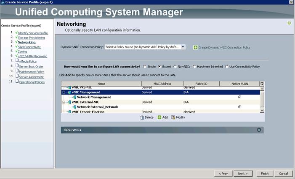Sort table by MAC Address column header
The height and width of the screenshot is (179, 295).
pos(162,84)
